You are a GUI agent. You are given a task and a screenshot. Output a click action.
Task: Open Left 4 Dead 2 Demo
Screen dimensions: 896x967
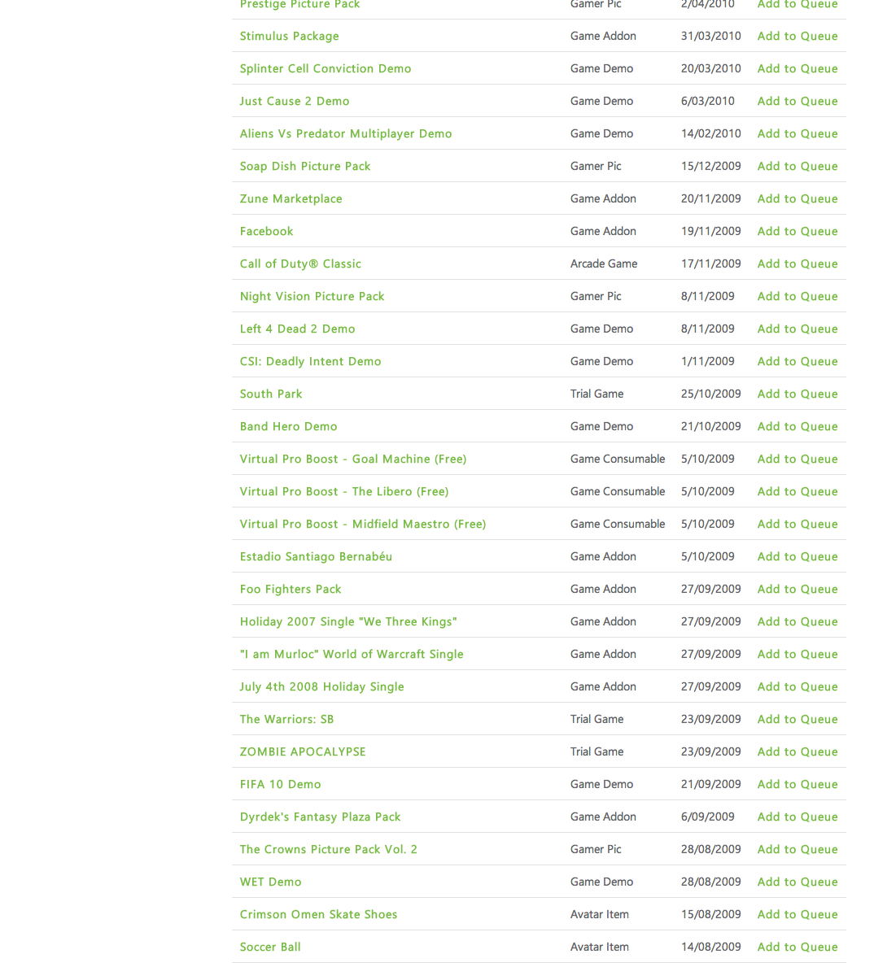click(297, 329)
